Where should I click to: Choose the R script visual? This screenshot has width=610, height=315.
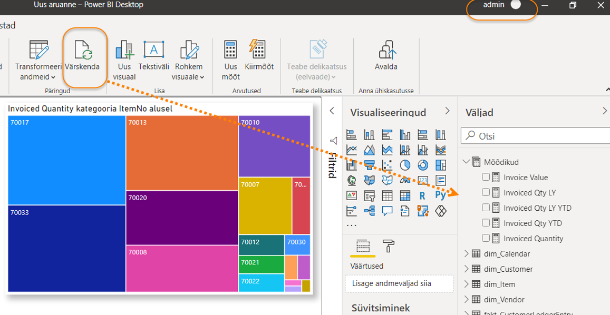(x=423, y=195)
